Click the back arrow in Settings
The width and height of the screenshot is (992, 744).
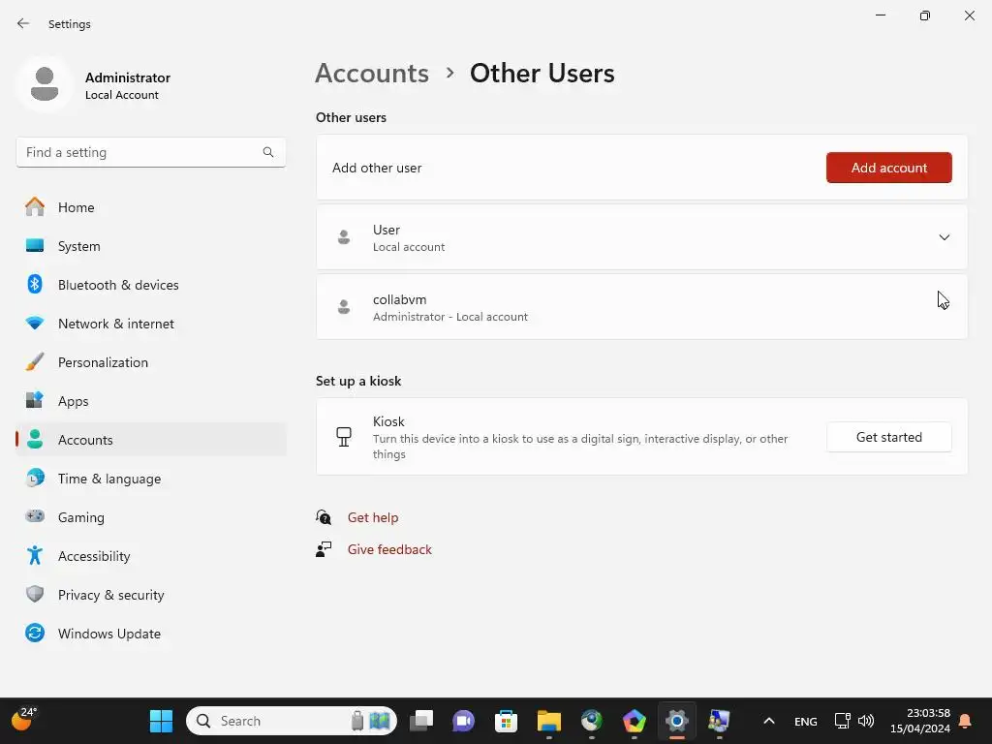[23, 23]
